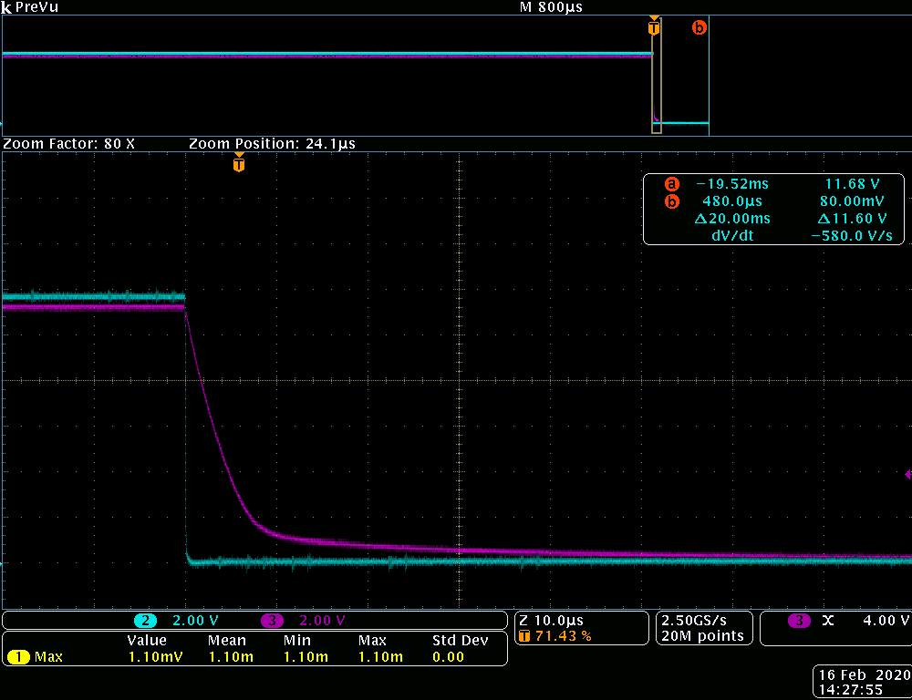Click the trigger position marker above zoomed graticule
Viewport: 912px width, 700px height.
pos(239,164)
